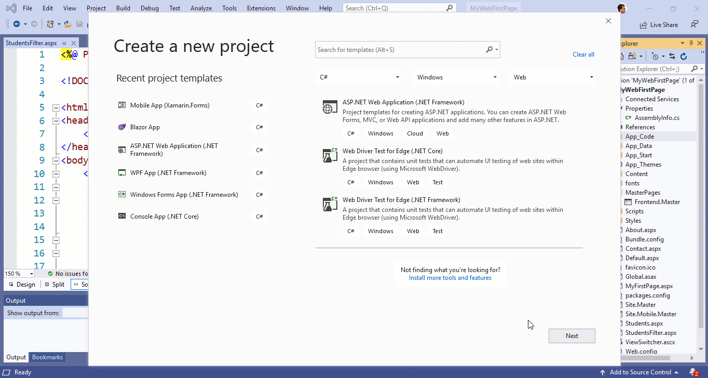The height and width of the screenshot is (378, 708).
Task: Click the Next button
Action: pyautogui.click(x=572, y=336)
